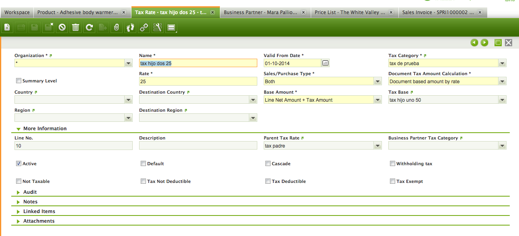This screenshot has width=519, height=236.
Task: Open the Tax Category dropdown
Action: pos(502,63)
